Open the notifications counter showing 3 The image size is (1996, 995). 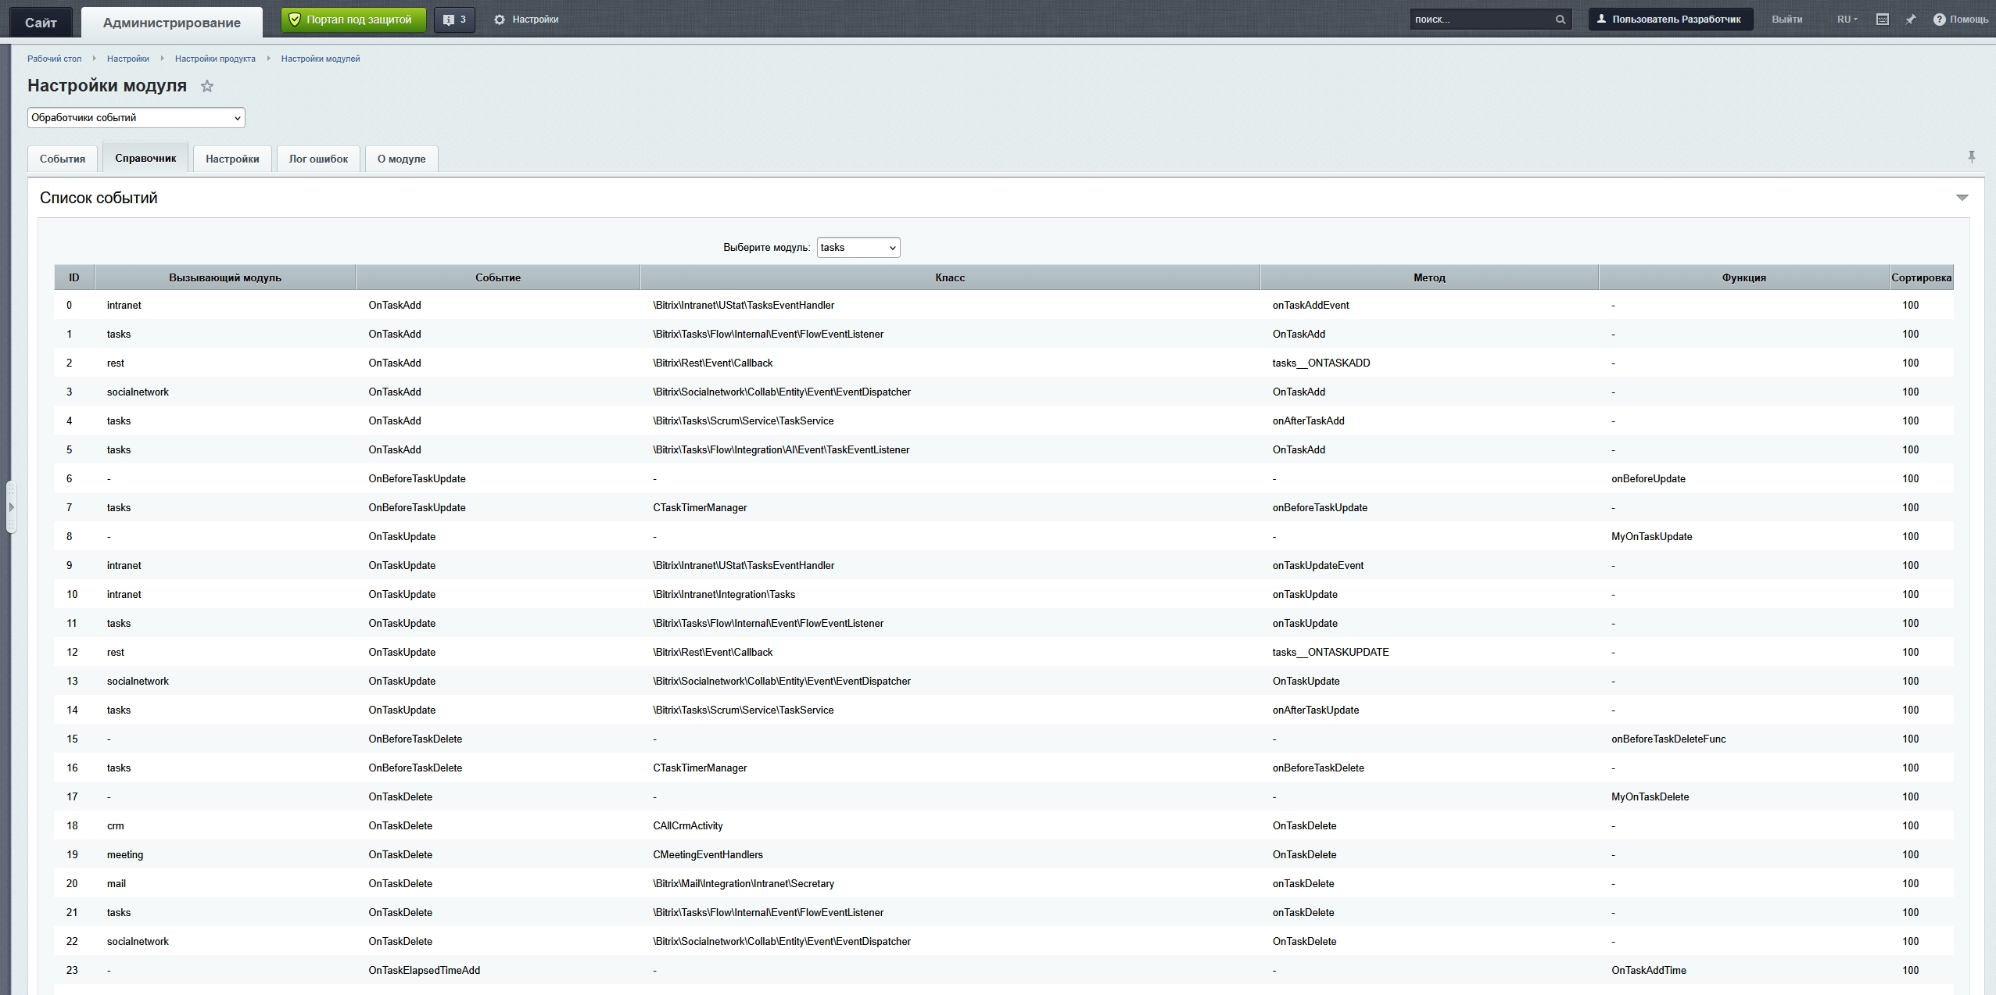coord(454,20)
